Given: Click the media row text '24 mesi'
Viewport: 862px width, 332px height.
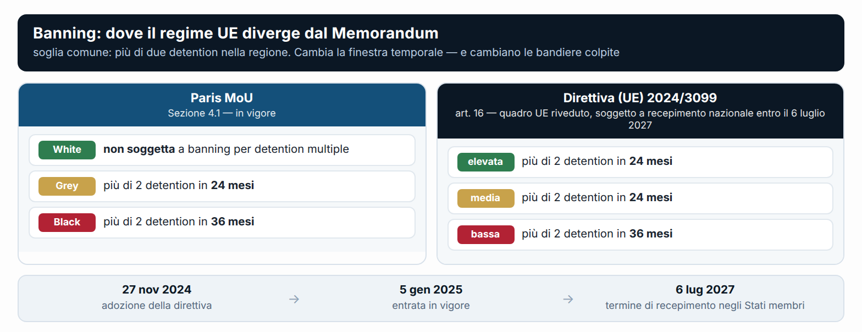Looking at the screenshot, I should point(651,197).
